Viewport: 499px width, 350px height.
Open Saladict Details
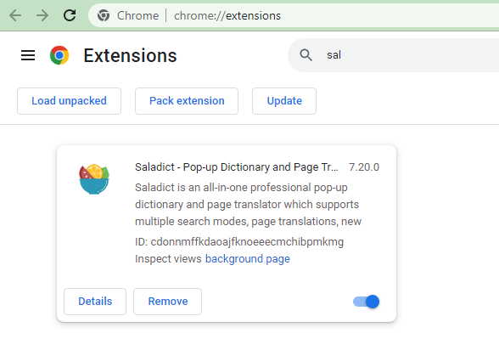[95, 302]
